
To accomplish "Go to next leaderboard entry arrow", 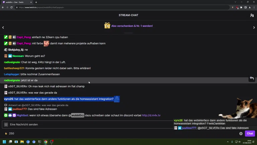I will [254, 28].
